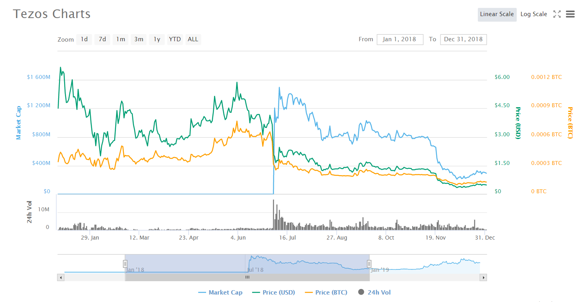586x302 pixels.
Task: Click the $400M market cap axis label
Action: (x=41, y=163)
